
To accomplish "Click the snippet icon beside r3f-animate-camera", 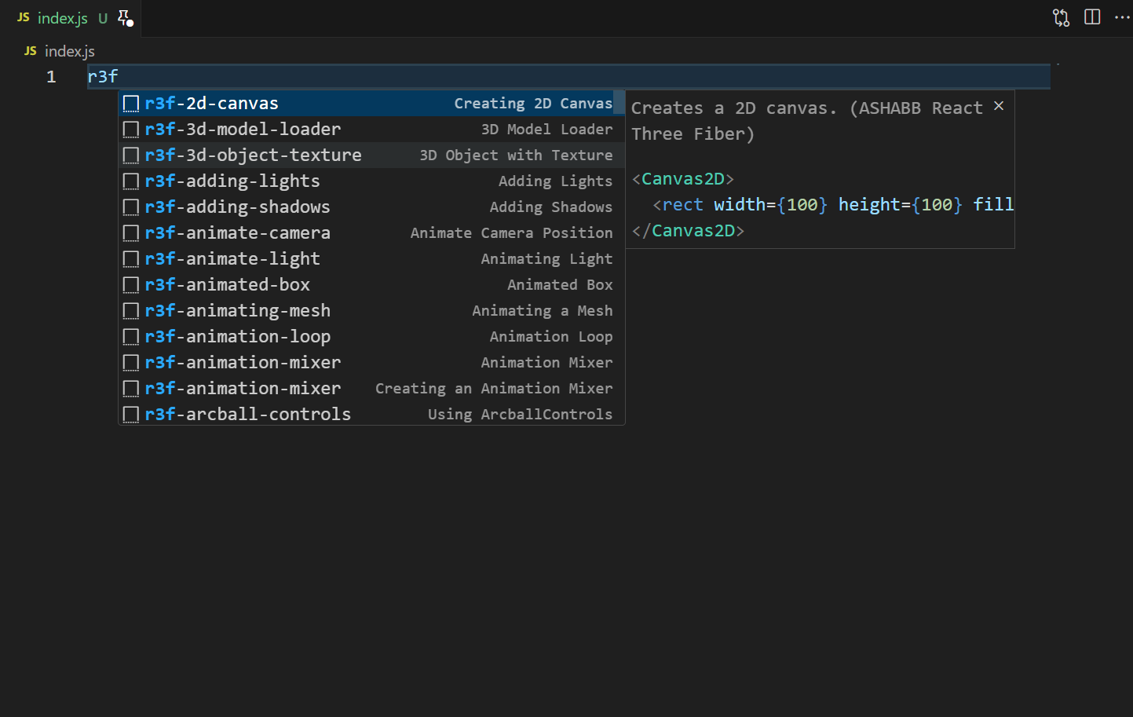I will (x=131, y=233).
